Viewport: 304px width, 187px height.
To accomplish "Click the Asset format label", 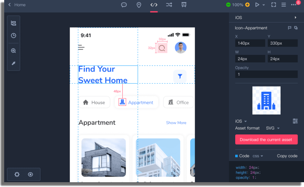I will 247,128.
